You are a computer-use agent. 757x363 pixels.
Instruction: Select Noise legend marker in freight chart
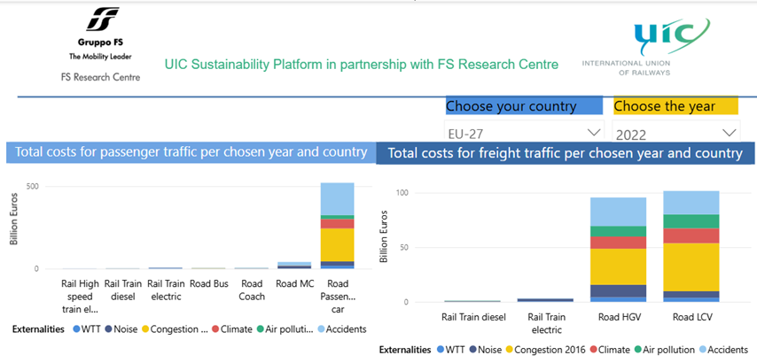coord(488,350)
